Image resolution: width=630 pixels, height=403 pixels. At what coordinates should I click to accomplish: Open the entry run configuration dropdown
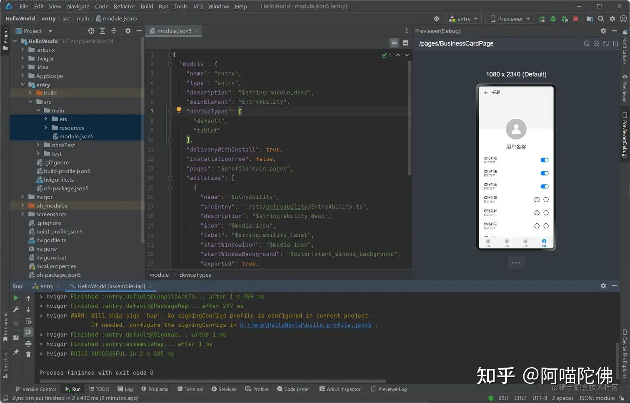point(463,19)
